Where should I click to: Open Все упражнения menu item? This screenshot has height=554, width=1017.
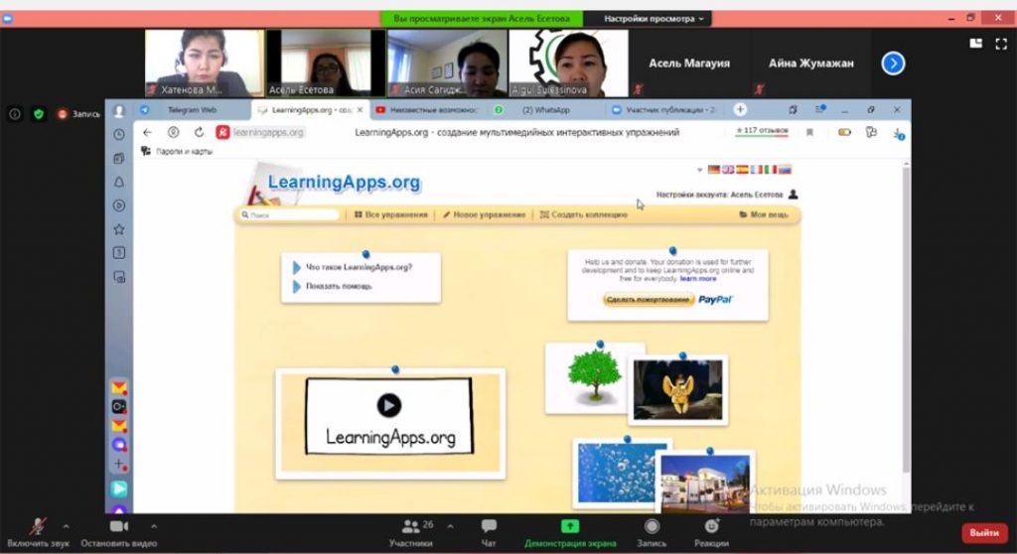[x=391, y=214]
